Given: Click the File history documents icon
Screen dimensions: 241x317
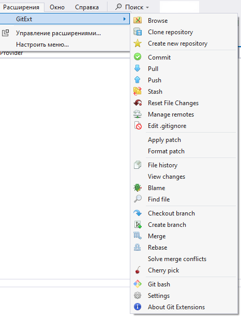Looking at the screenshot, I should tap(138, 165).
